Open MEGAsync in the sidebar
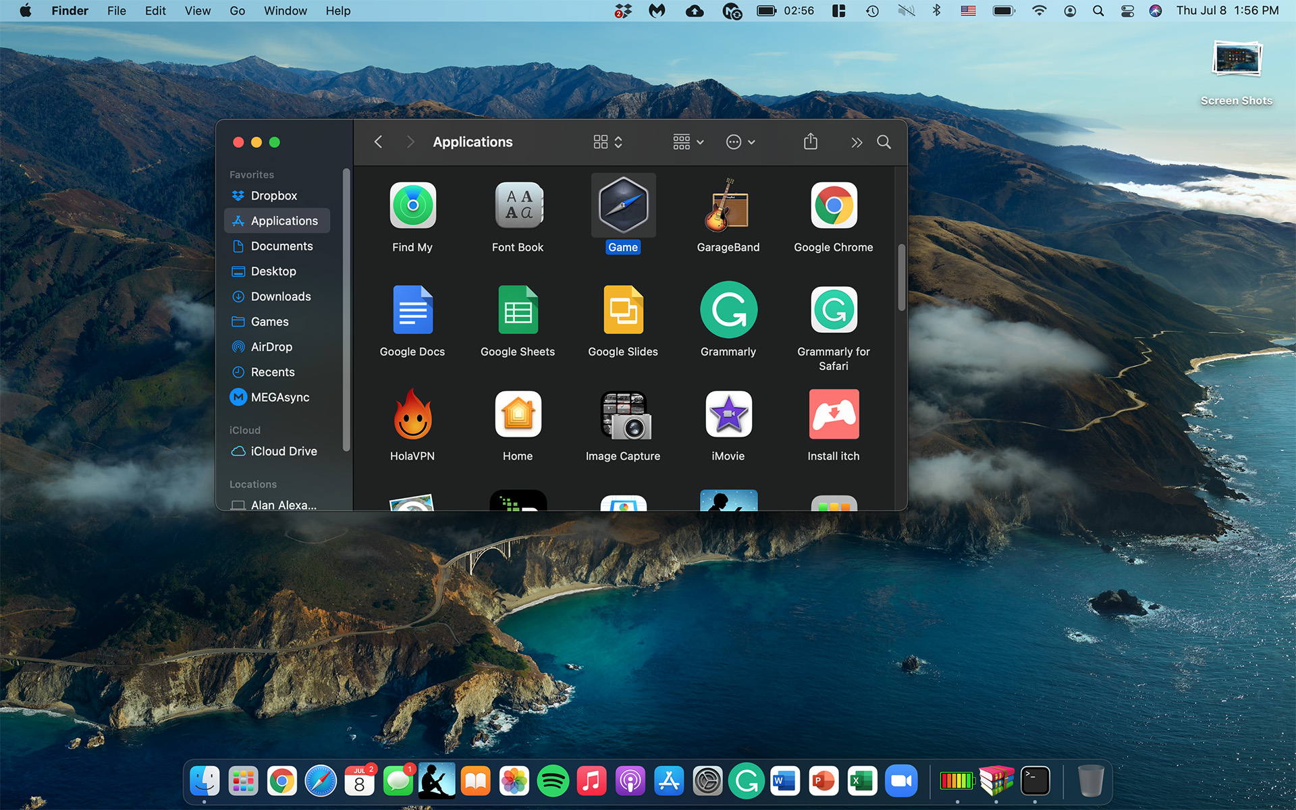 pos(277,397)
